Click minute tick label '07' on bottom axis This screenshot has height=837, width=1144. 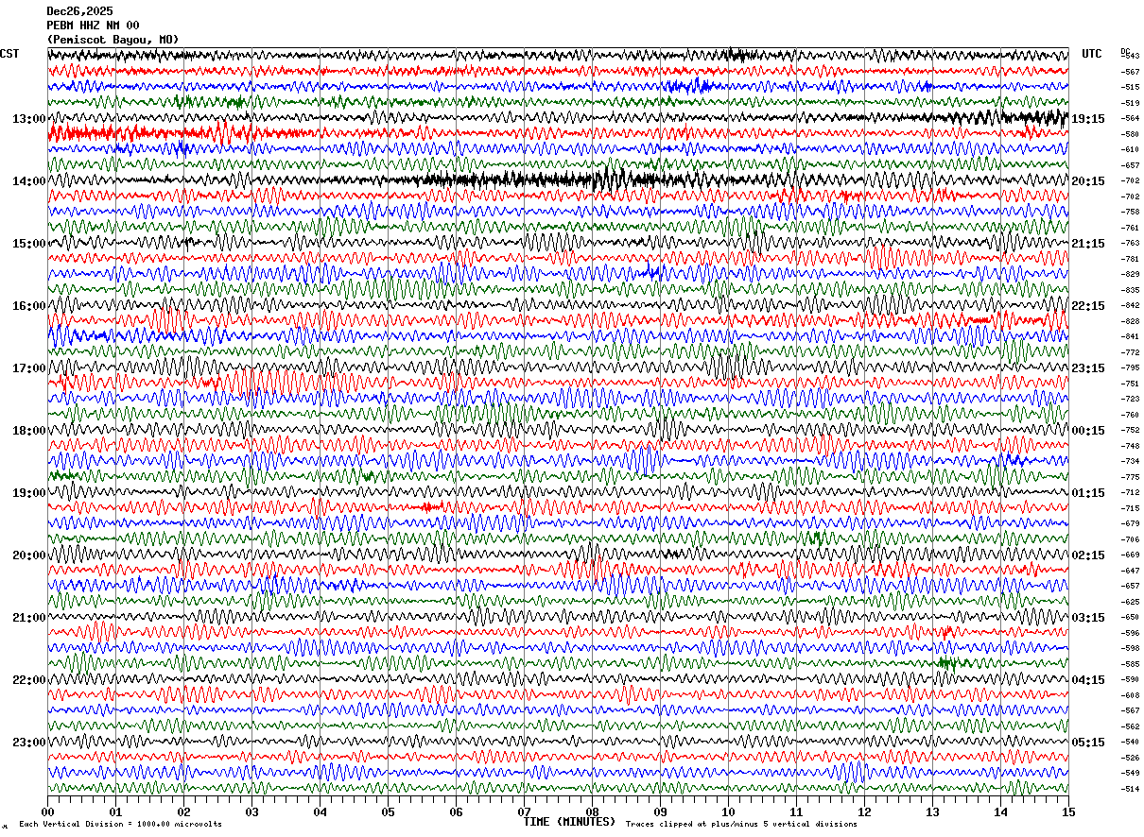(524, 811)
